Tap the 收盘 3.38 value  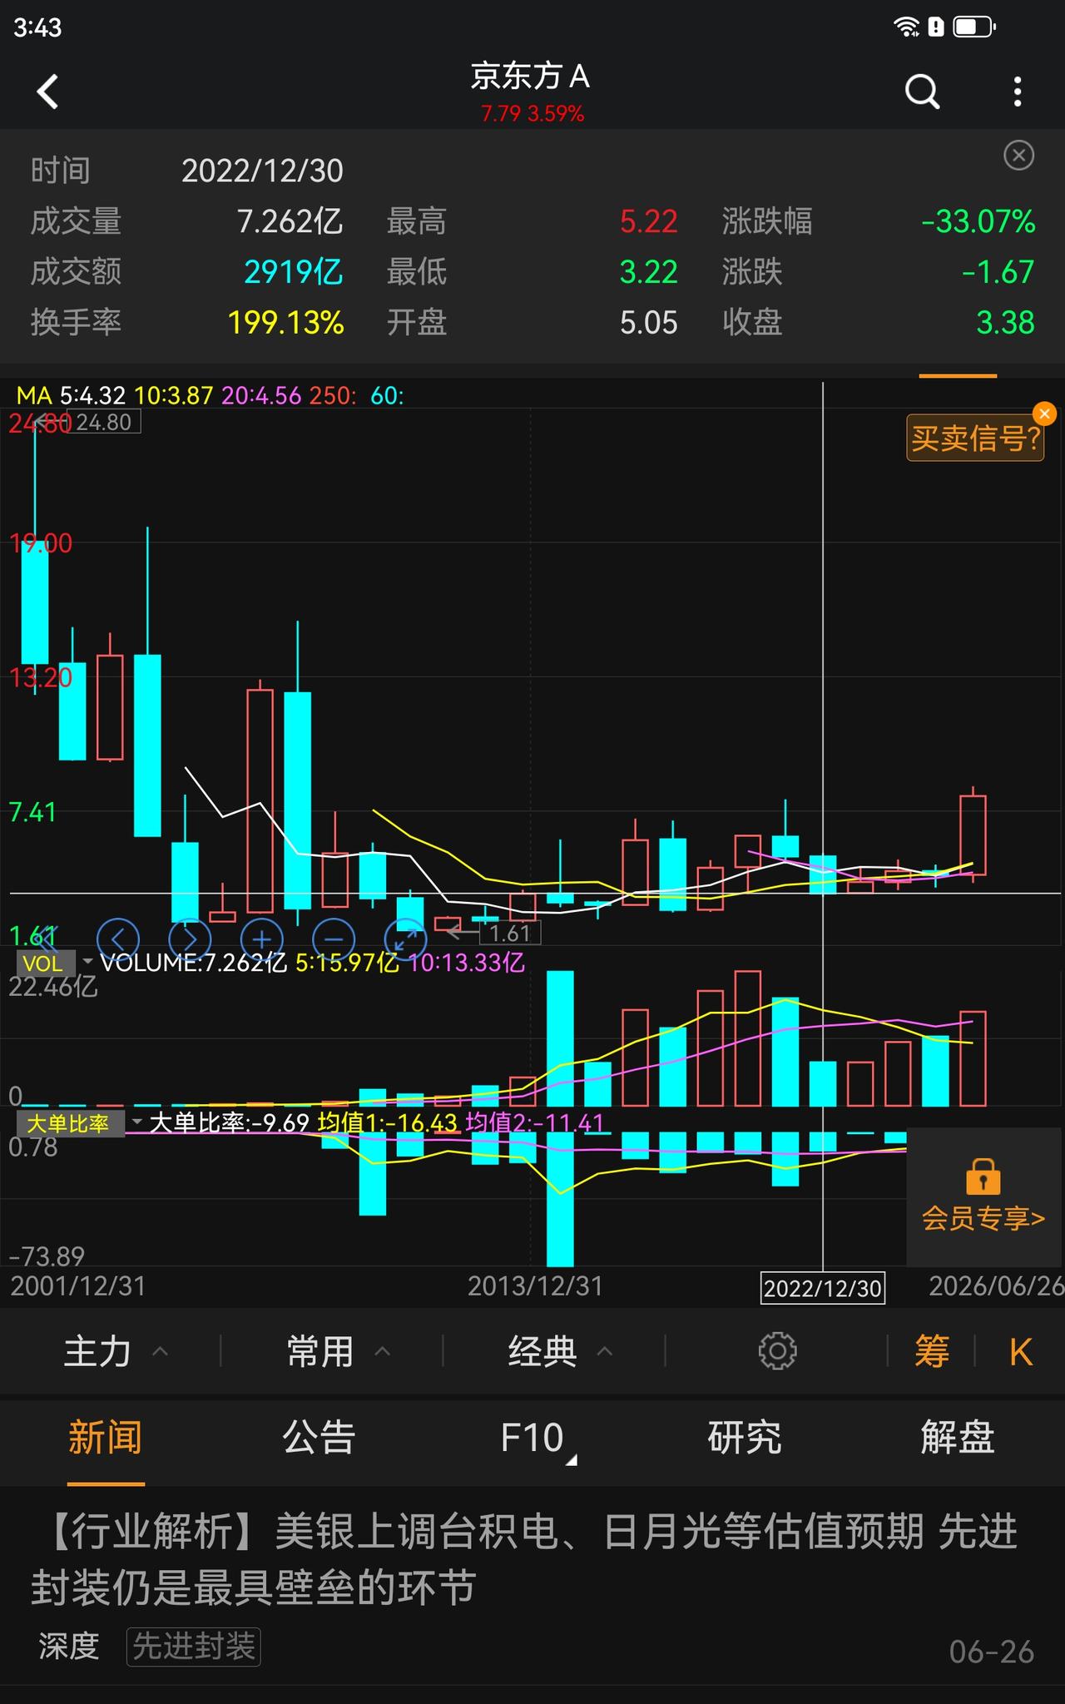click(x=1005, y=323)
